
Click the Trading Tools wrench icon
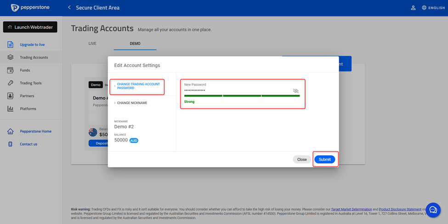click(x=10, y=83)
